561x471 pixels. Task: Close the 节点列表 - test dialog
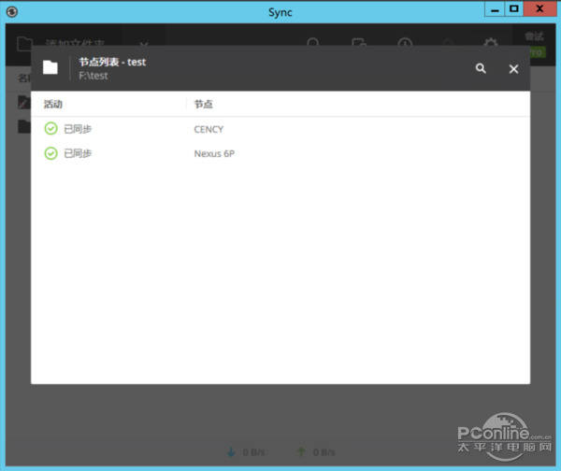[513, 69]
